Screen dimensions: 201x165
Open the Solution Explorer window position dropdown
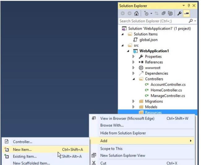184,6
